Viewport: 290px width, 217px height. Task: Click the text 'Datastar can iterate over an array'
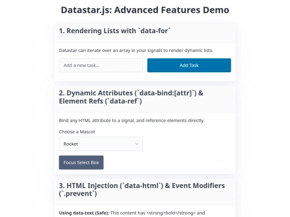pyautogui.click(x=95, y=50)
